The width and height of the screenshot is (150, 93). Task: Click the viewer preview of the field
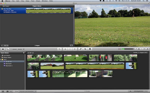point(112,26)
